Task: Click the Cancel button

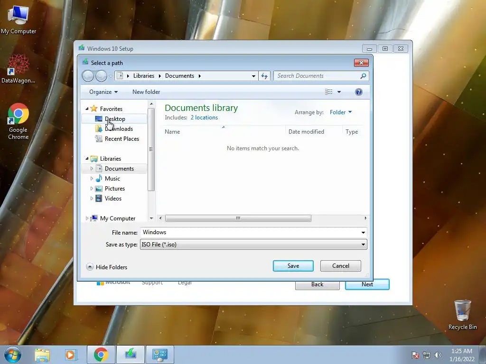Action: pyautogui.click(x=341, y=266)
